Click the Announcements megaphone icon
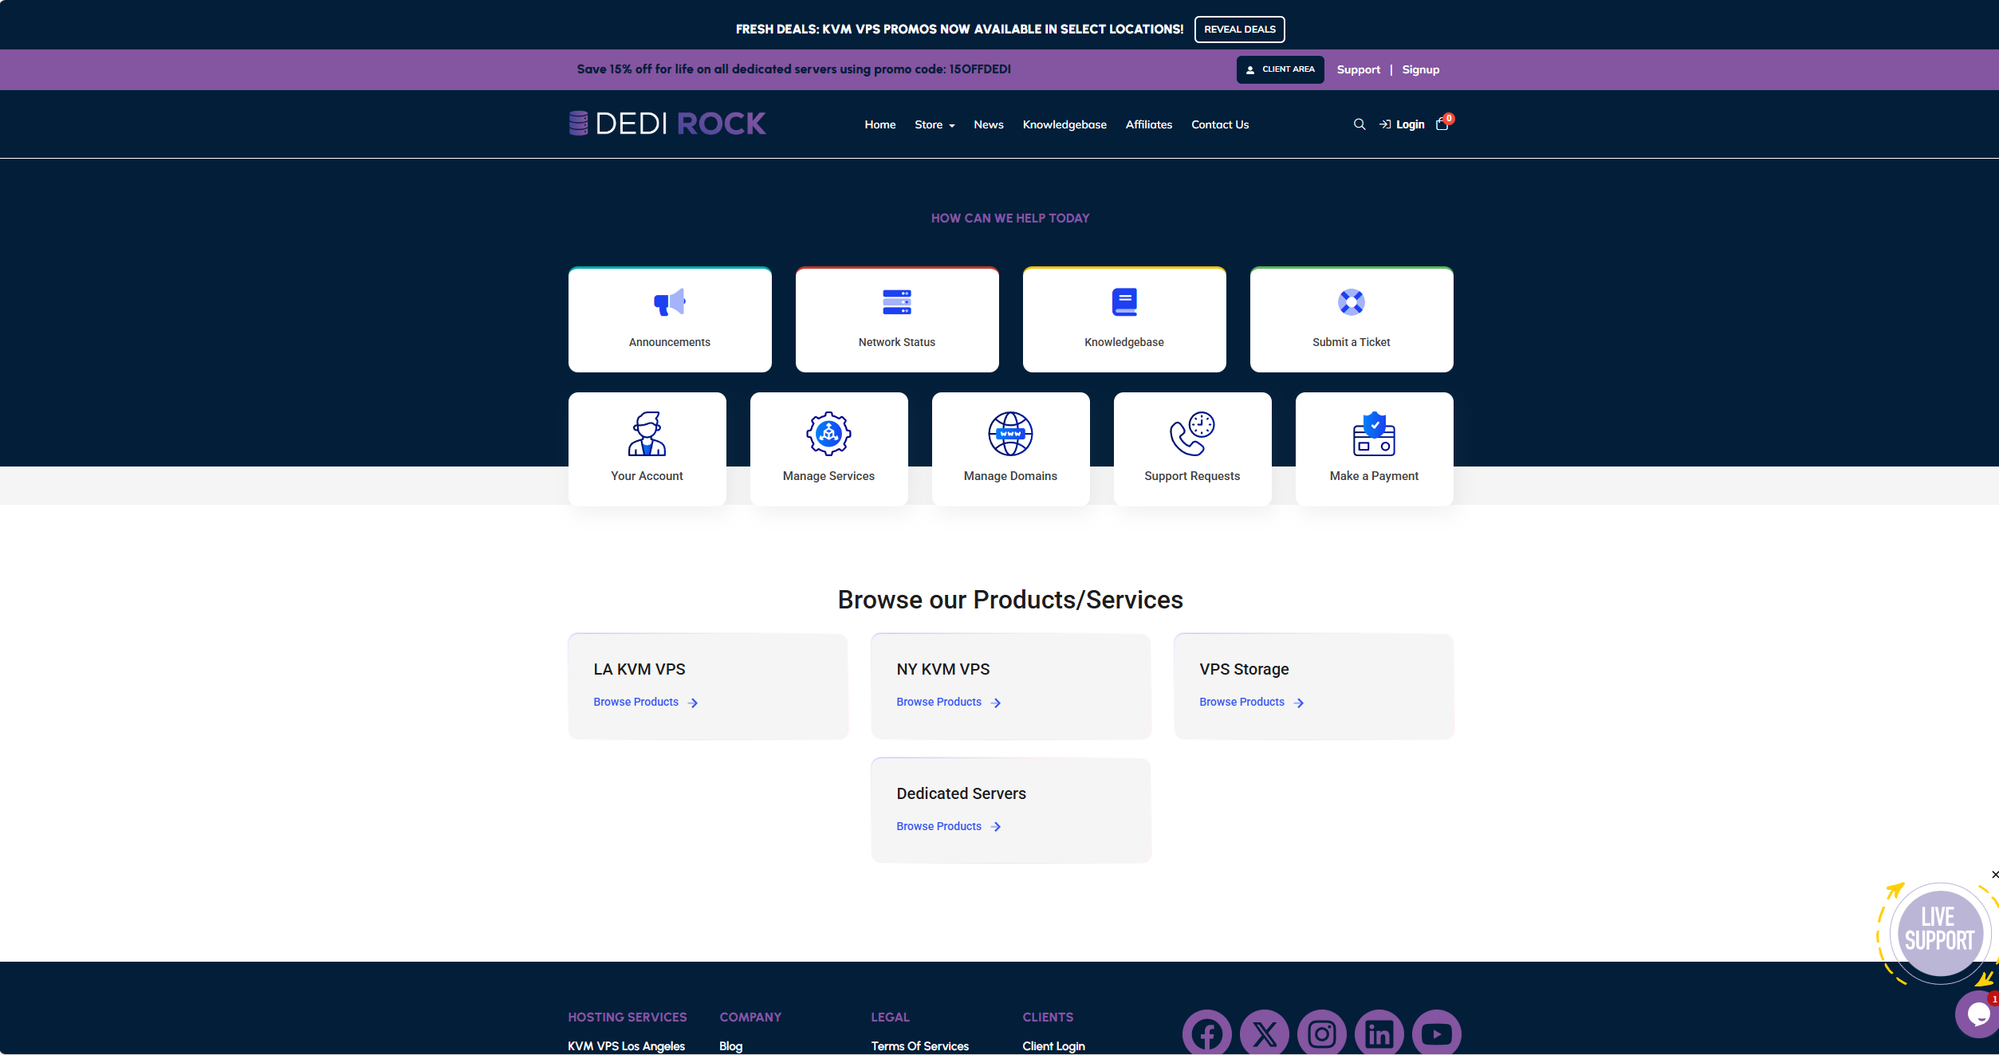1999x1055 pixels. pyautogui.click(x=670, y=302)
